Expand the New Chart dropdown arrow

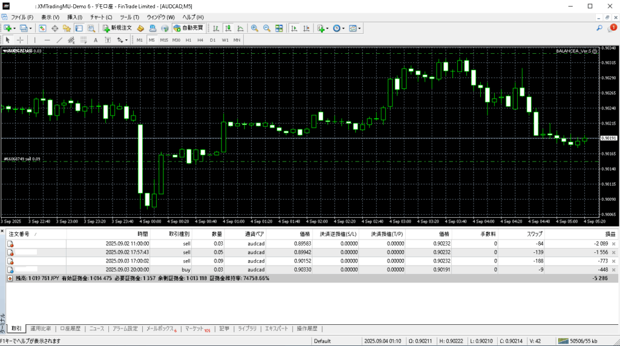click(x=15, y=28)
